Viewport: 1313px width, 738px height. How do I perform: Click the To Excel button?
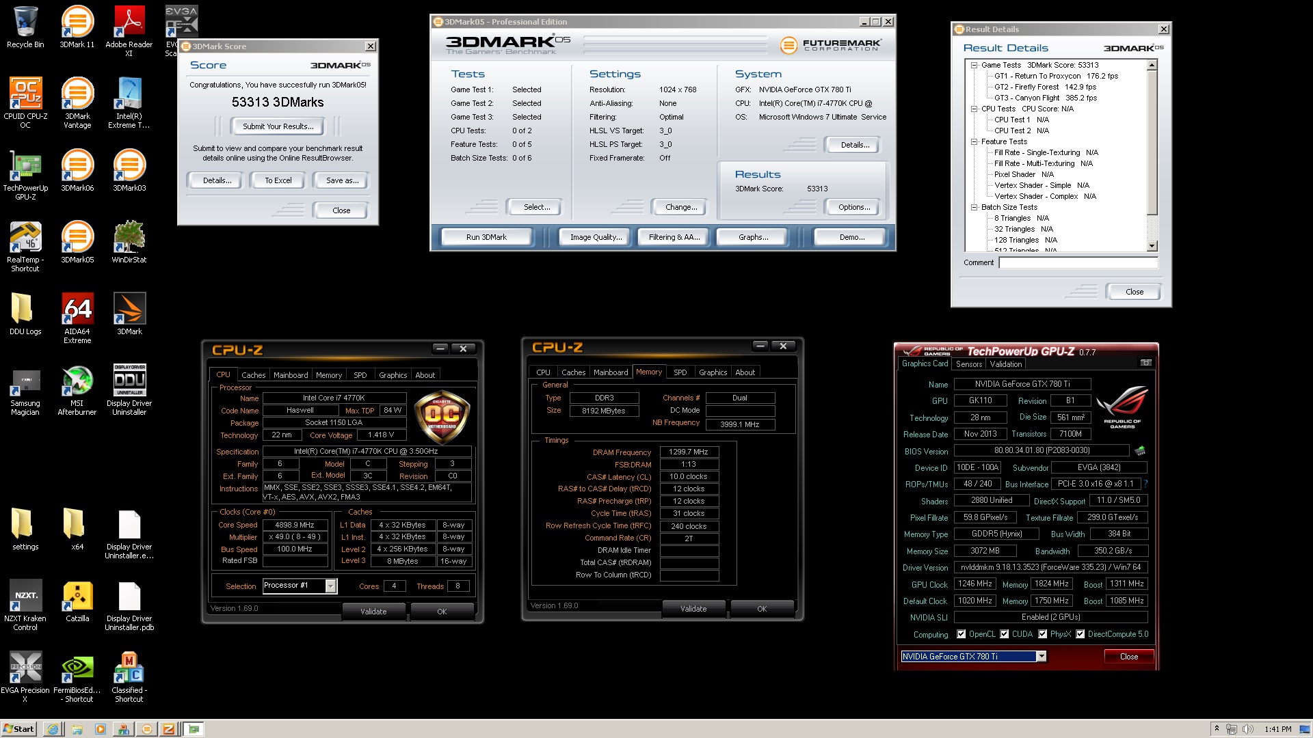click(x=278, y=180)
